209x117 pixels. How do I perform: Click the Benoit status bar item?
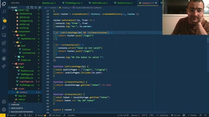pos(40,115)
